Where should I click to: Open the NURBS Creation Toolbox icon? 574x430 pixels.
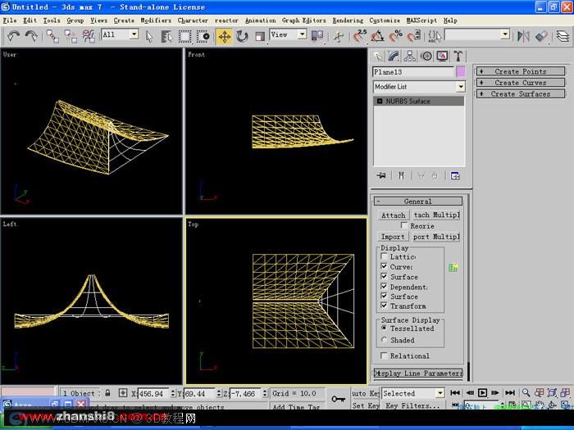point(453,268)
